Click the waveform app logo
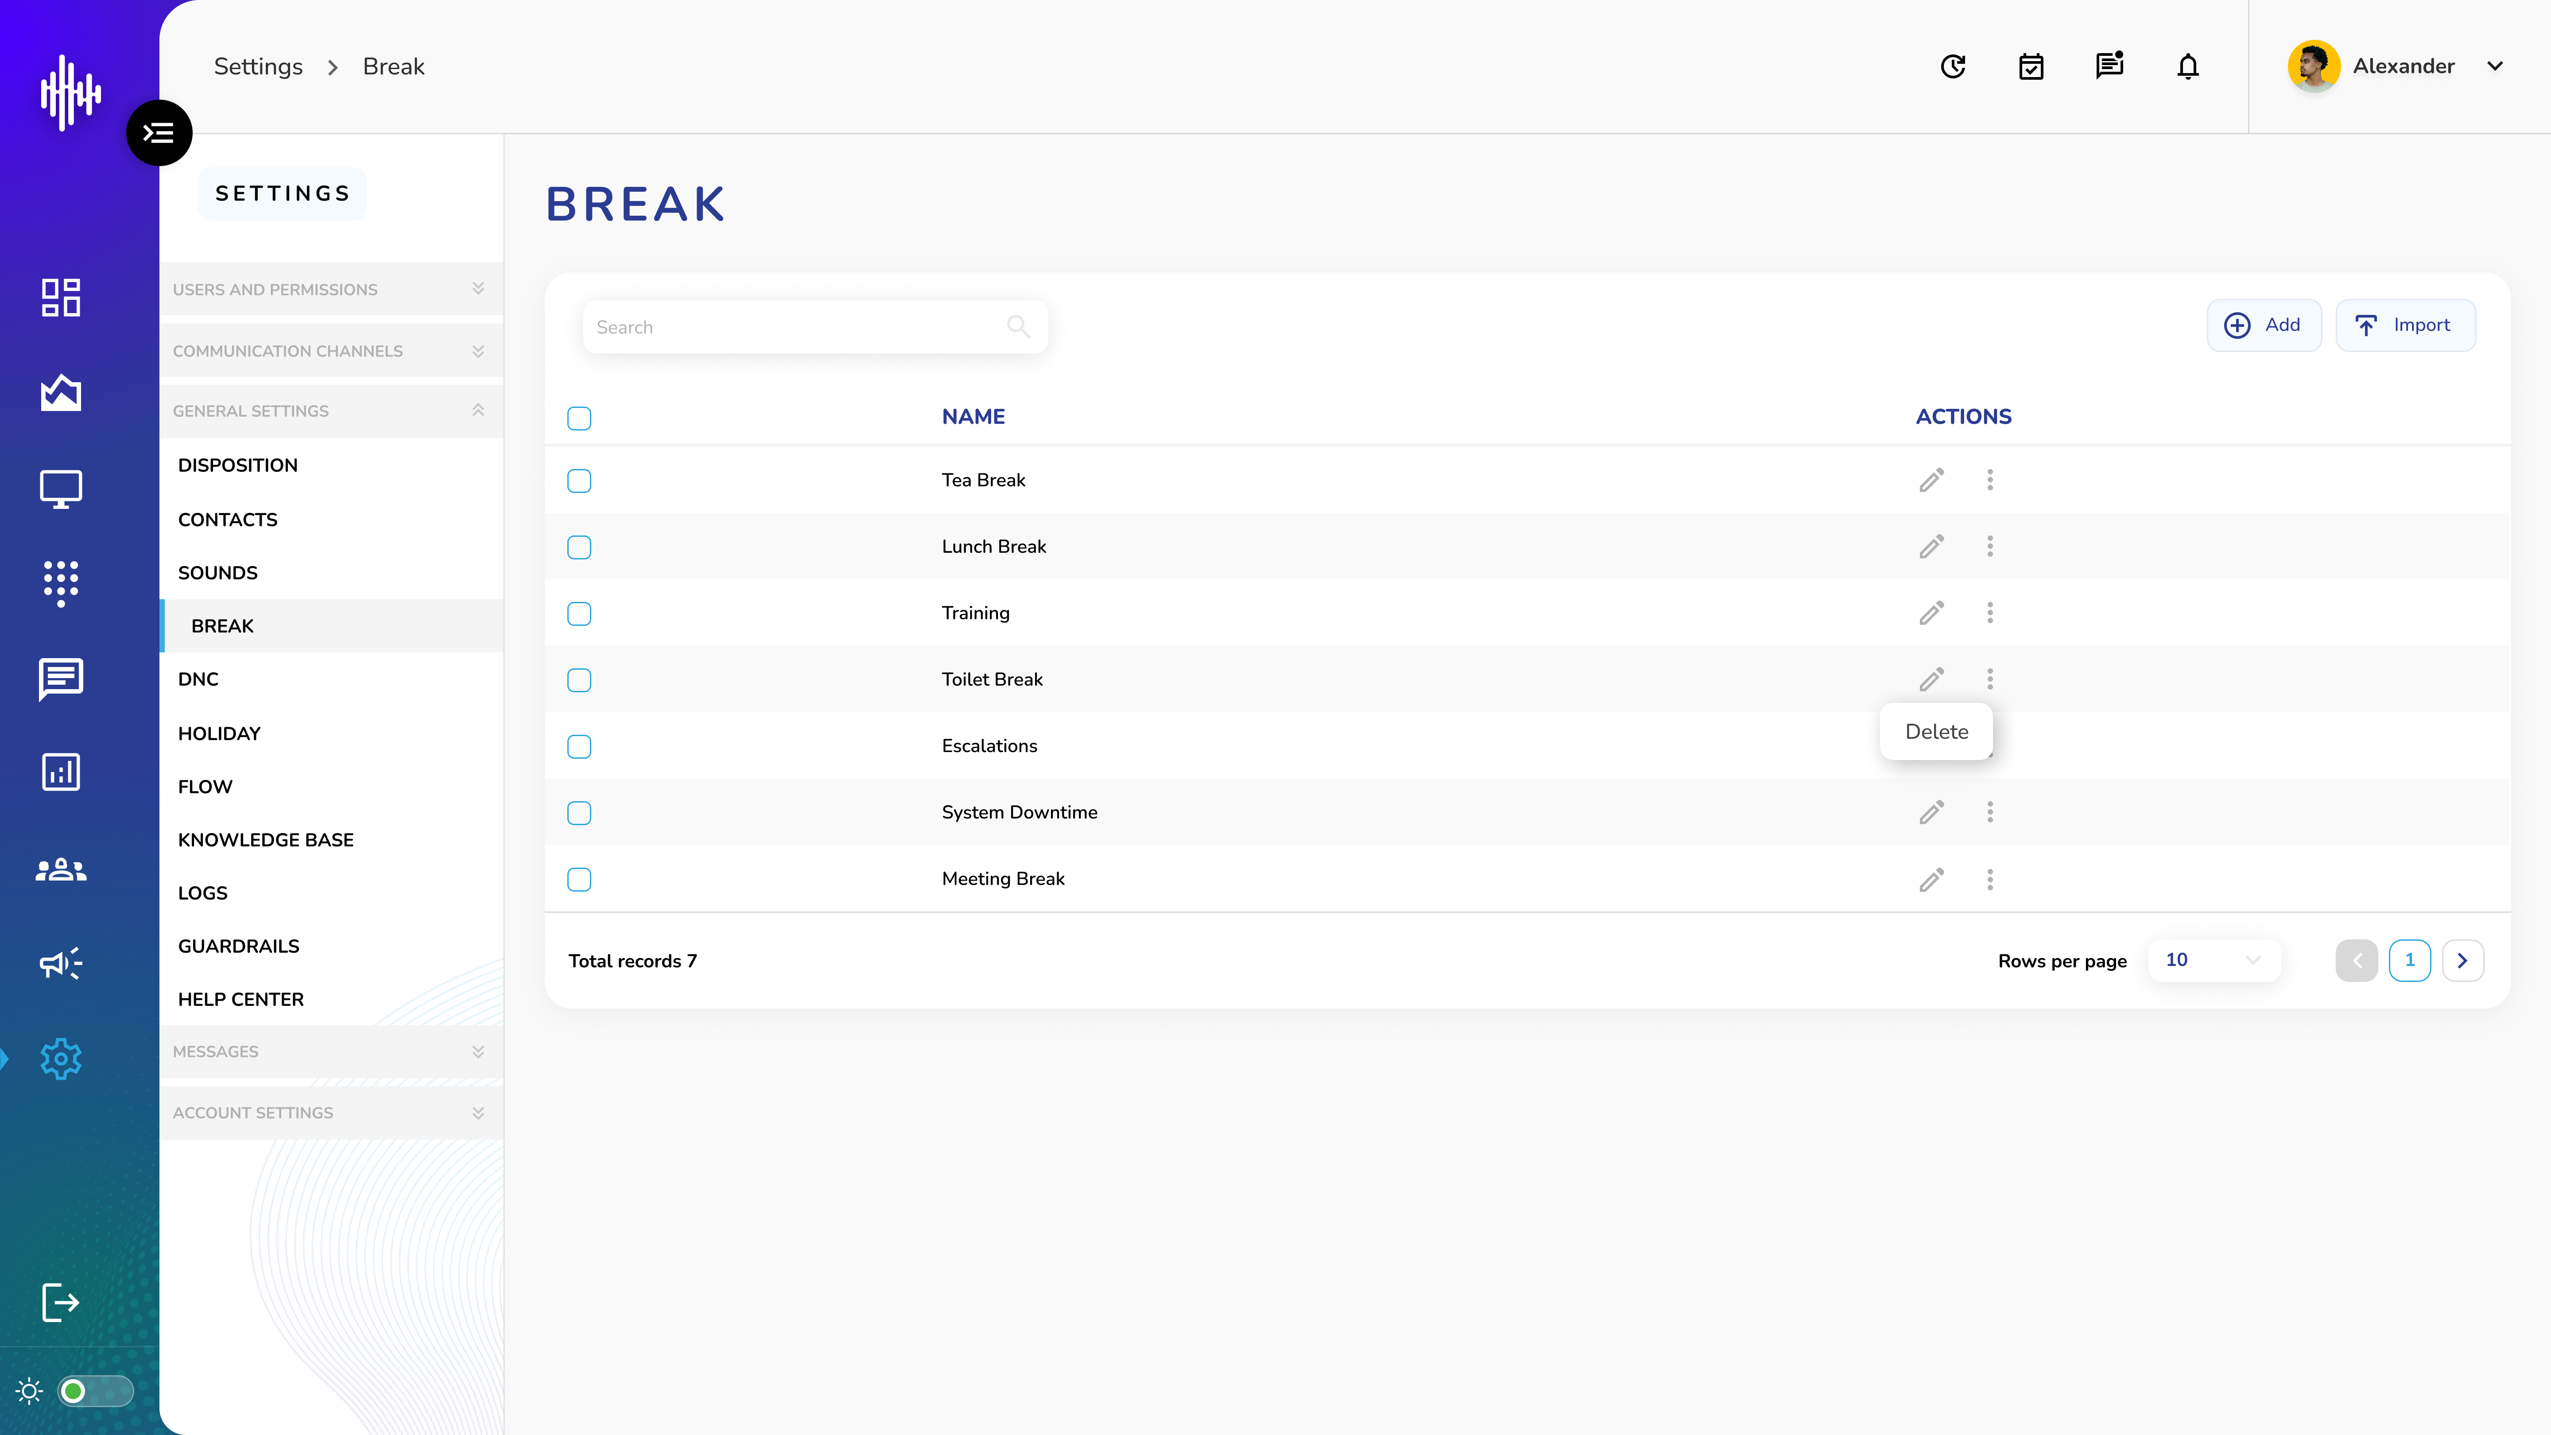This screenshot has width=2551, height=1435. (x=70, y=93)
